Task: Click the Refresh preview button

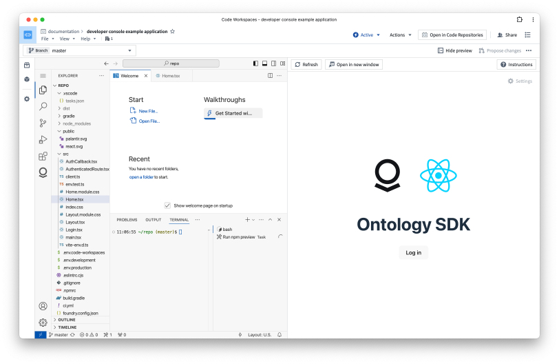Action: coord(306,65)
